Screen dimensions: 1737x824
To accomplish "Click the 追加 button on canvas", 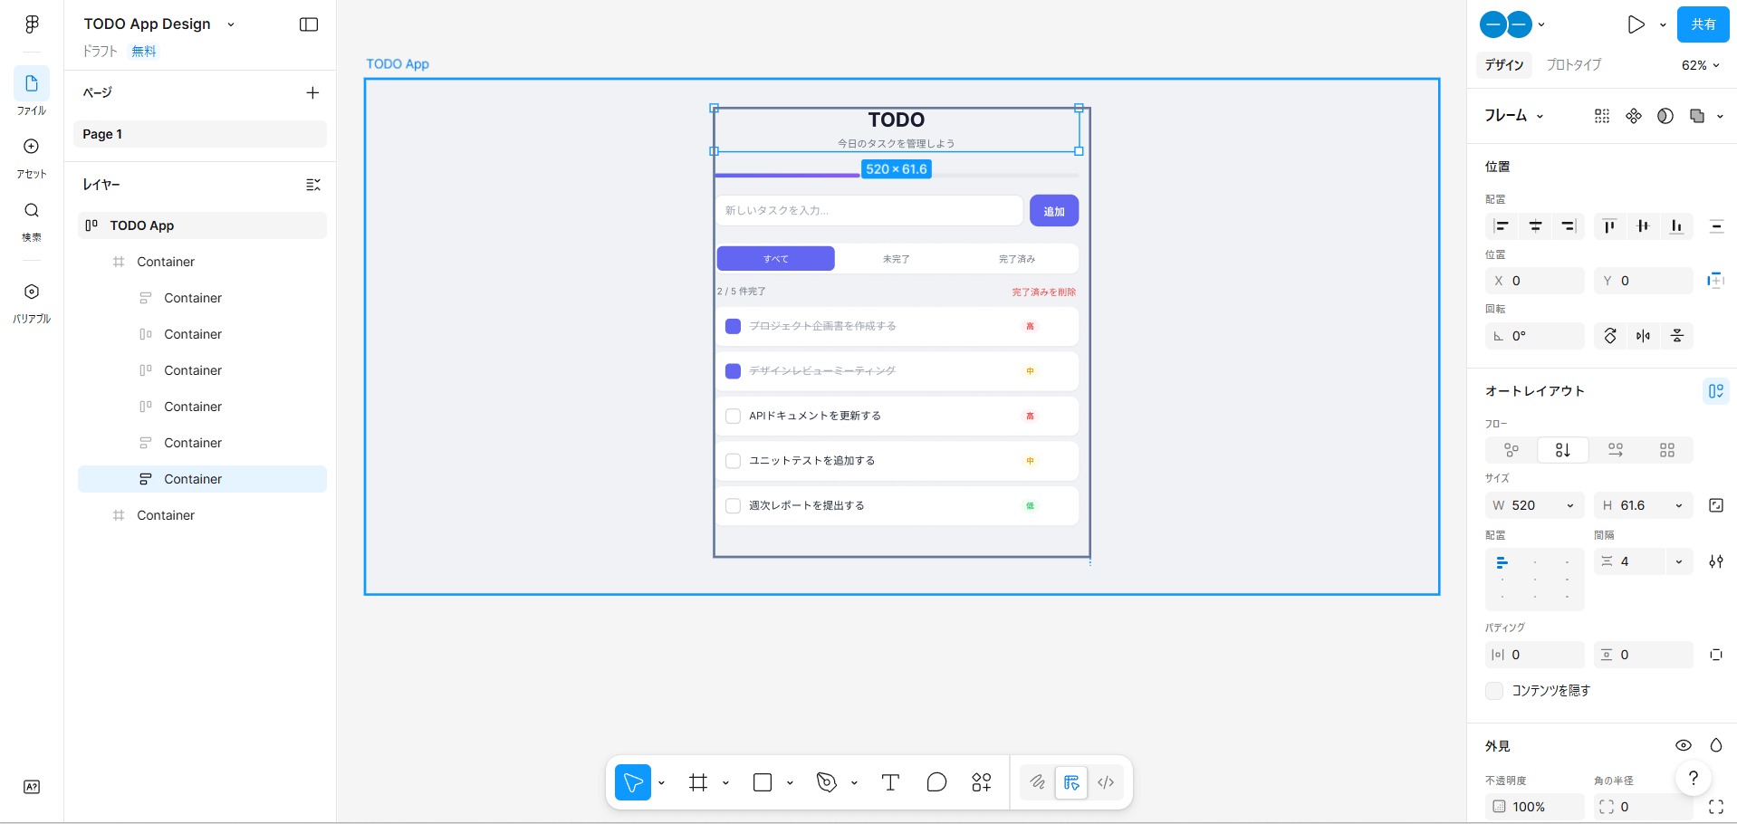I will tap(1053, 211).
